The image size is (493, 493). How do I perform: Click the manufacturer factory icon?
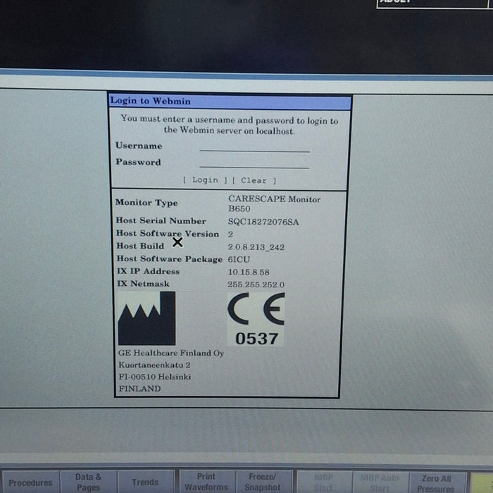[146, 318]
